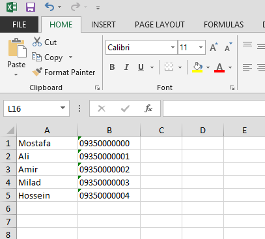Select cell containing Mostafa

pos(47,143)
